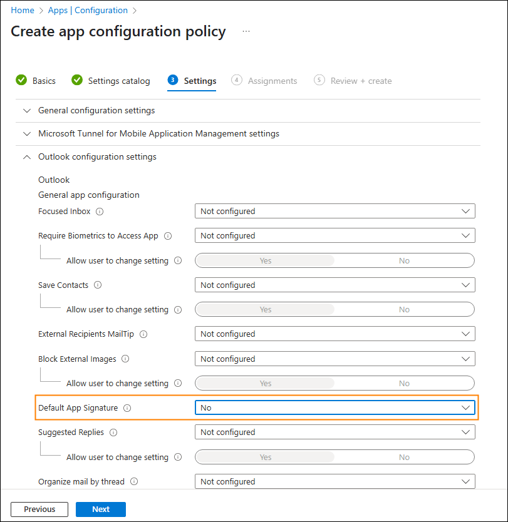The image size is (508, 522).
Task: Open the tooltip for Require Biometrics to Access App
Action: [167, 236]
